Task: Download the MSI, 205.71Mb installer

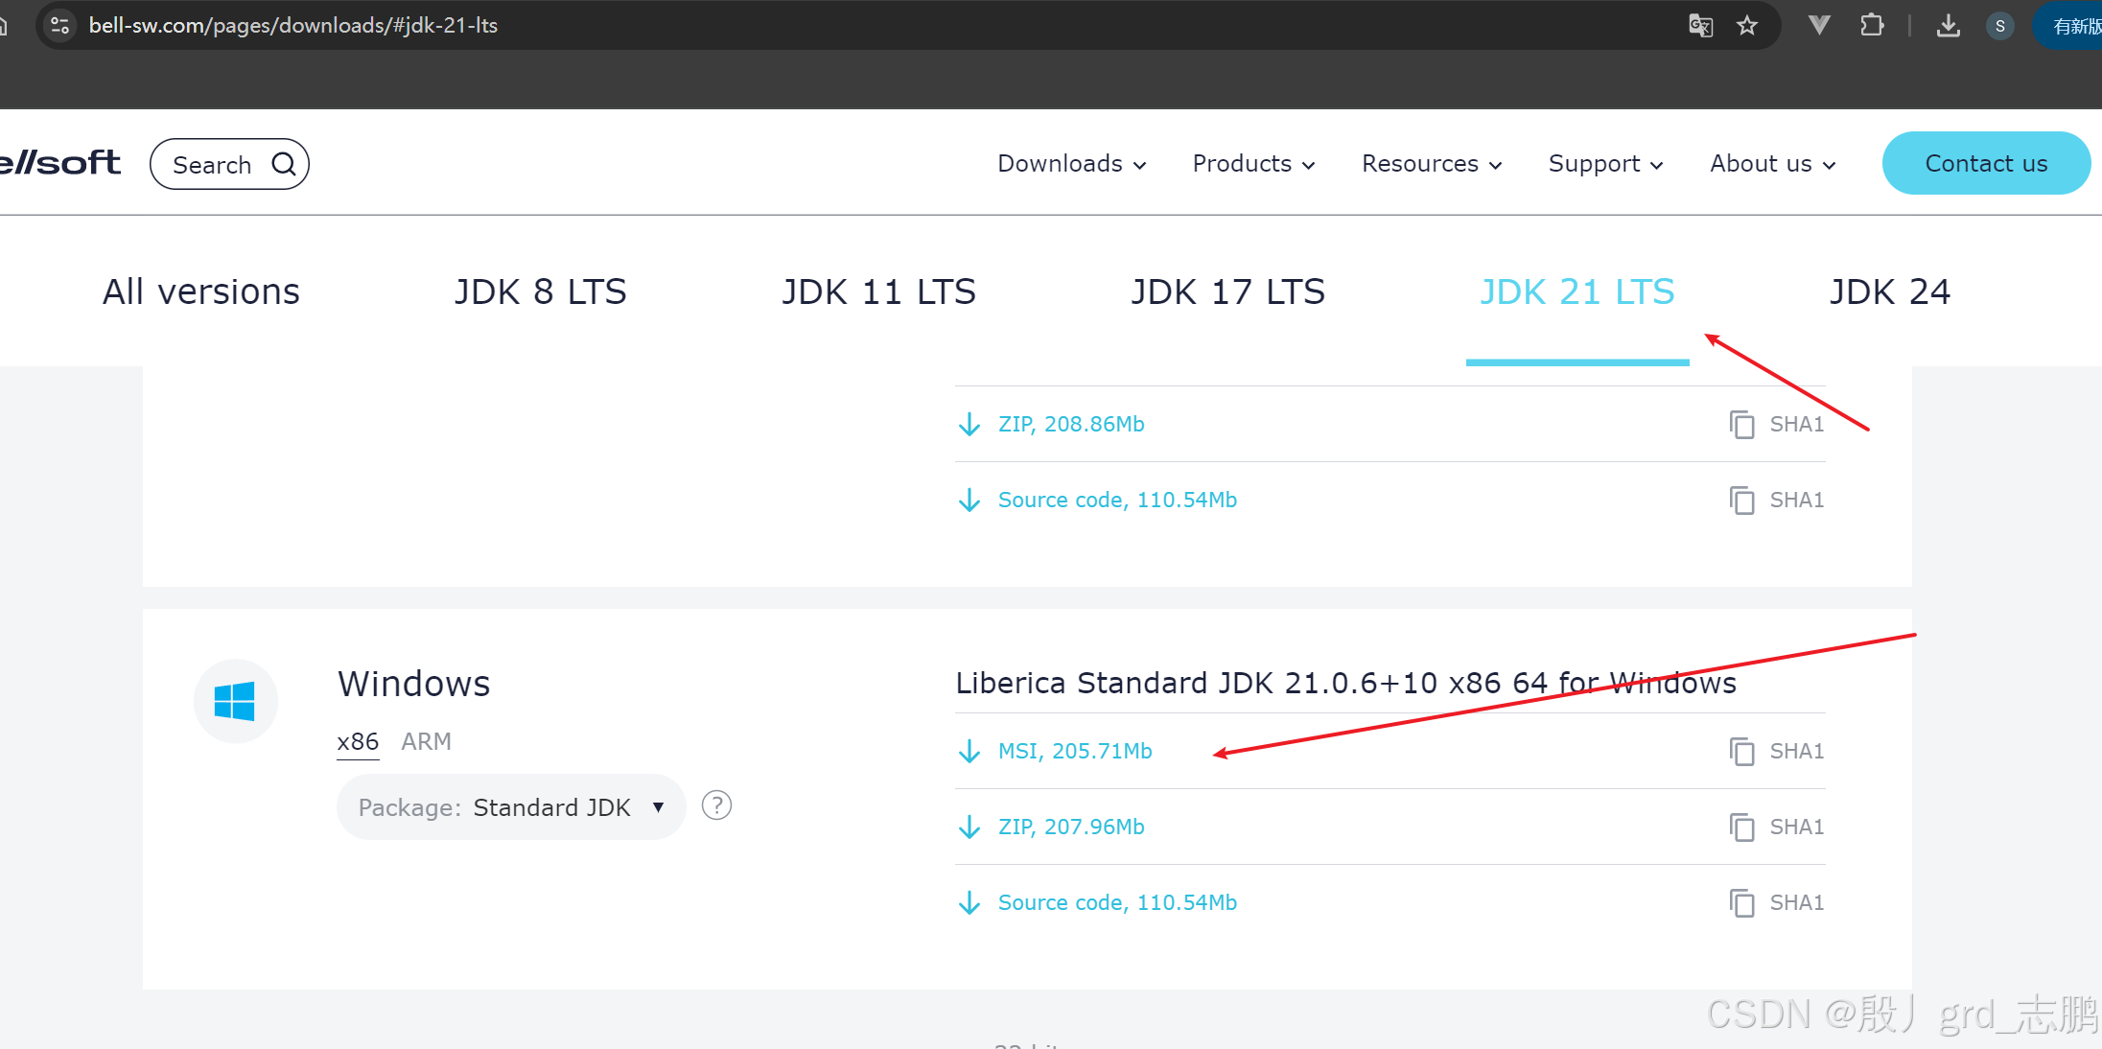Action: click(x=1074, y=751)
